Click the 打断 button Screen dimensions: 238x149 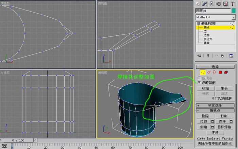pos(224,116)
